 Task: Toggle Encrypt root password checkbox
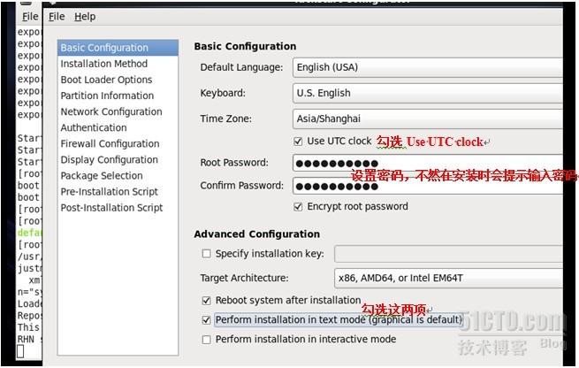click(x=298, y=207)
